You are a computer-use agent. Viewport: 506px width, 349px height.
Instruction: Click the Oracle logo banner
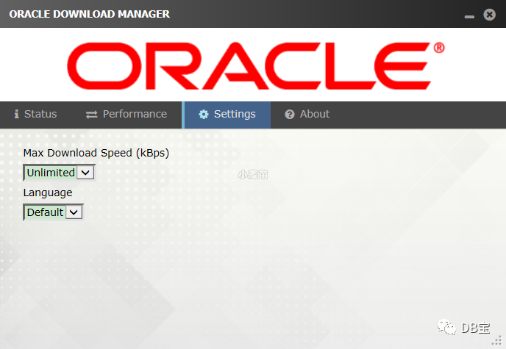tap(255, 65)
